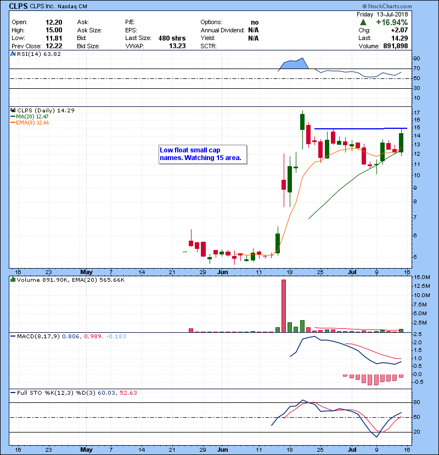This screenshot has width=439, height=455.
Task: Click the candlestick icon beside CLPS (Daily)
Action: [x=13, y=110]
